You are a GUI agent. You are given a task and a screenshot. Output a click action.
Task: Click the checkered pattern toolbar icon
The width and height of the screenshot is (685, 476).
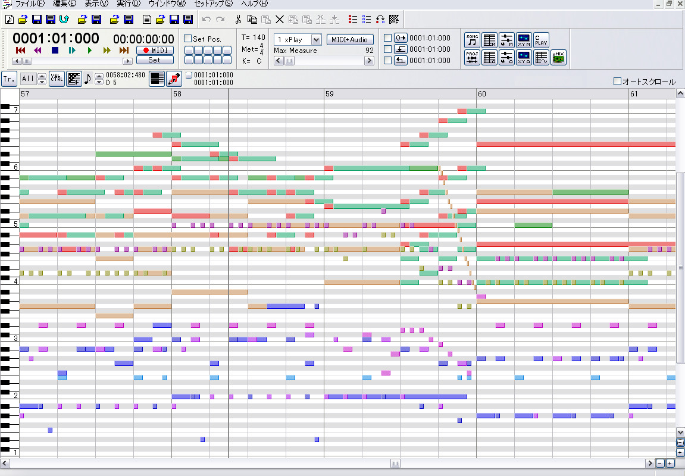[x=394, y=19]
